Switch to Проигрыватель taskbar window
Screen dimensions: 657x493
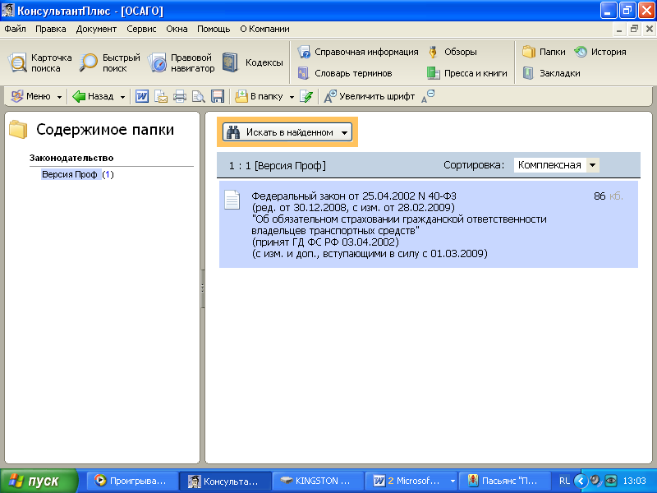tap(132, 481)
